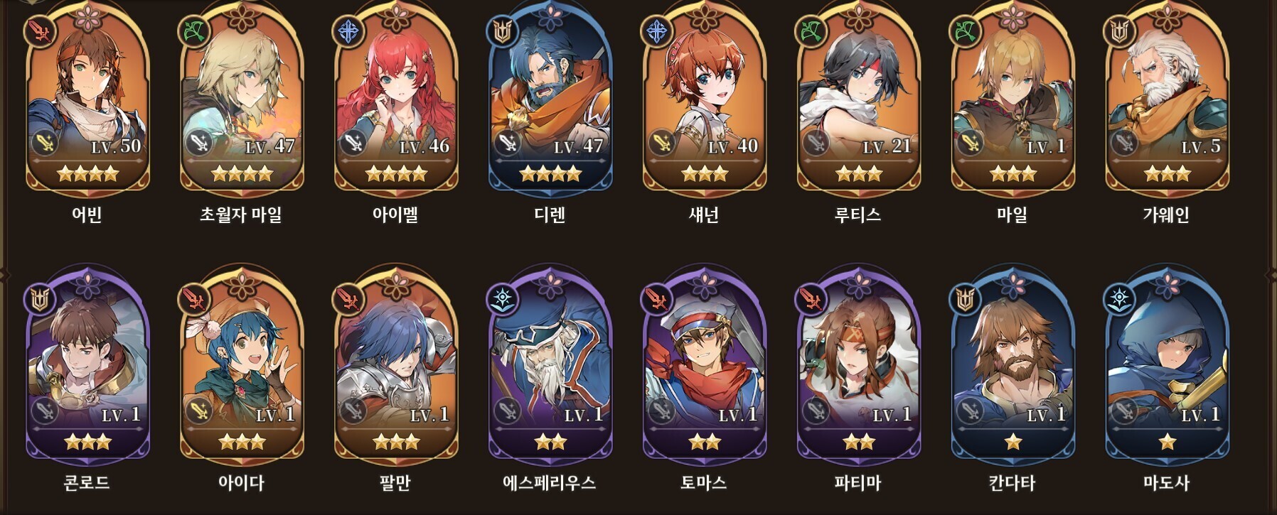Click the sword class icon on 팔만
This screenshot has width=1277, height=515.
(348, 300)
